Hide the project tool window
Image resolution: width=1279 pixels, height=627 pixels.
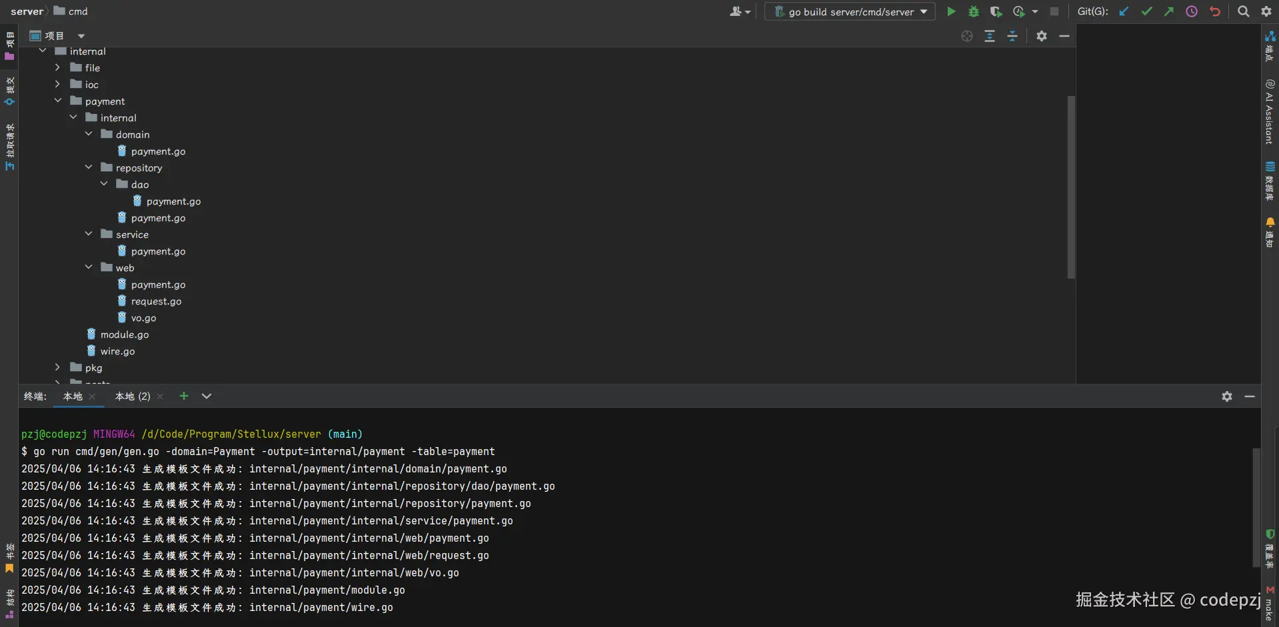point(1064,36)
